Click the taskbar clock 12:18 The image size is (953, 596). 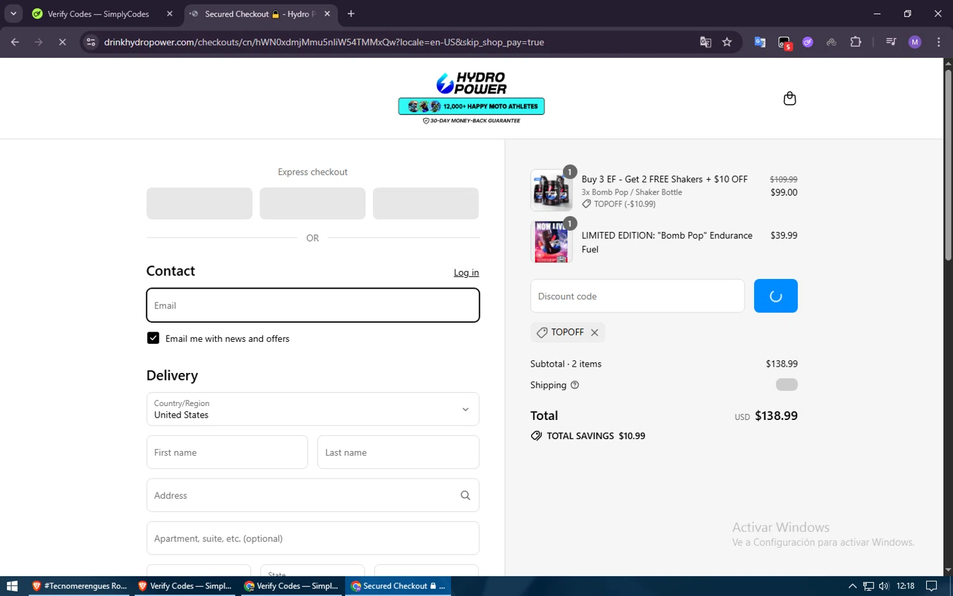(905, 586)
